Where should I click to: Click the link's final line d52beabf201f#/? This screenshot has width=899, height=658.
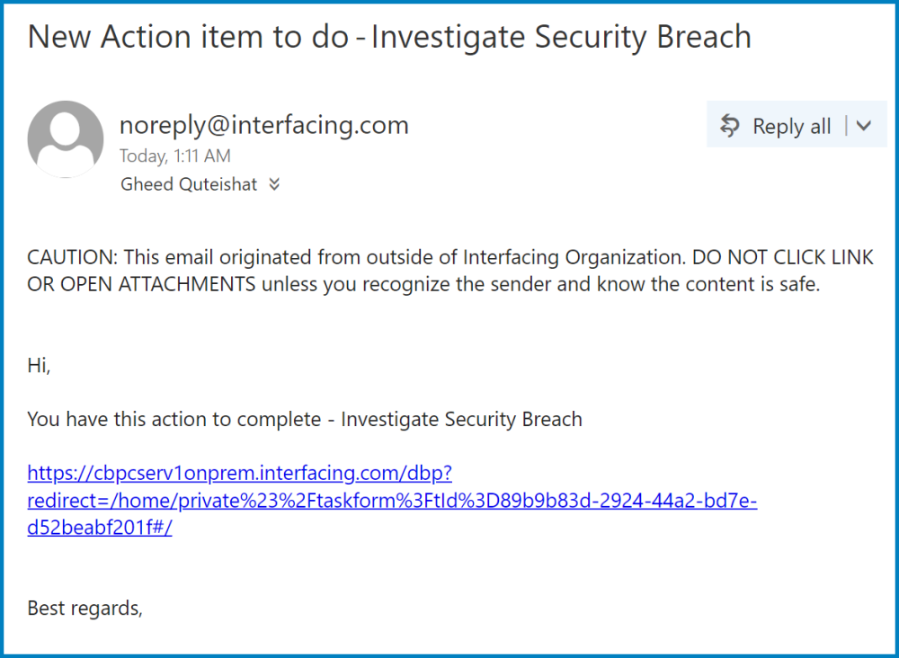coord(100,528)
